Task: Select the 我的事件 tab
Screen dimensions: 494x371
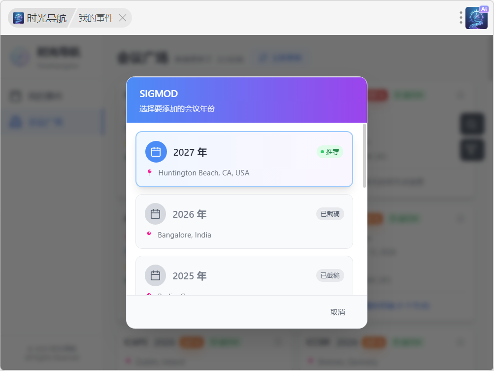Action: [x=96, y=18]
